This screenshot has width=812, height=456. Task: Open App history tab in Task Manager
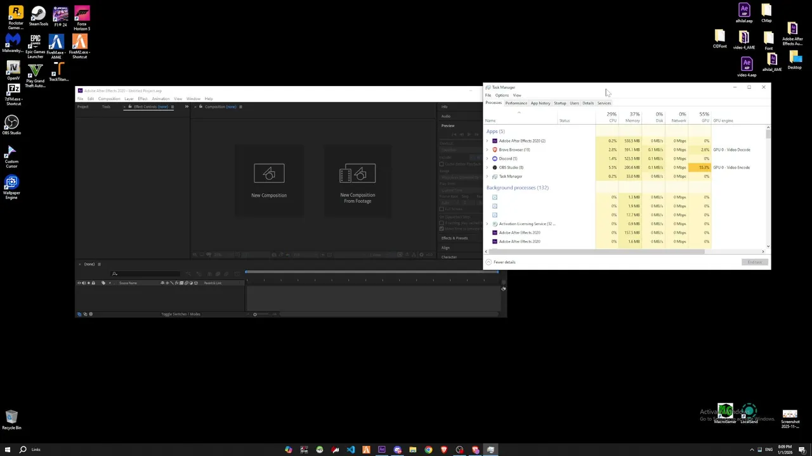pyautogui.click(x=540, y=103)
